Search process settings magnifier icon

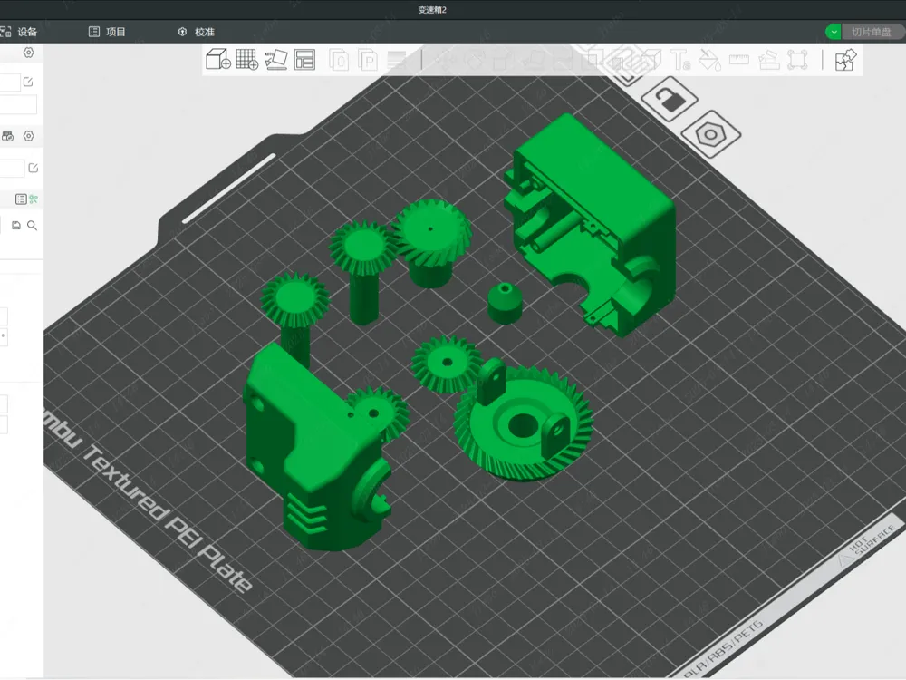33,226
